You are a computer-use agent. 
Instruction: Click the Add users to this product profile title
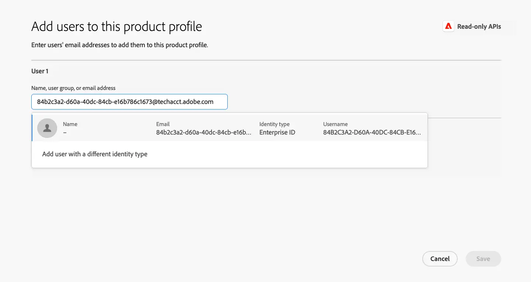click(x=116, y=27)
